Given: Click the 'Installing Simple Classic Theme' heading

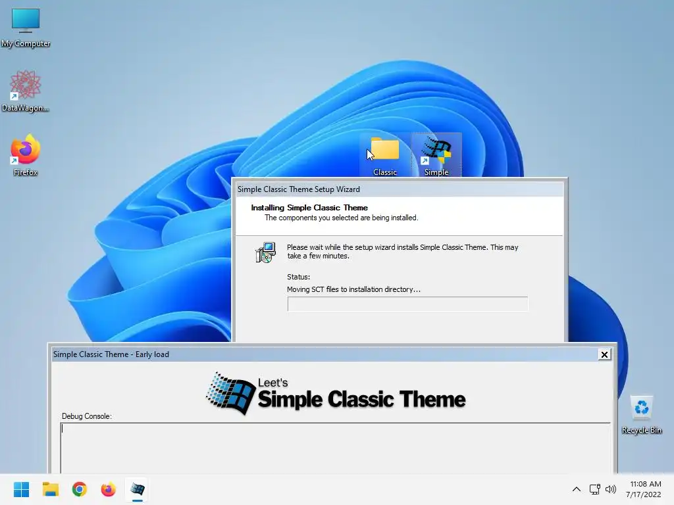Looking at the screenshot, I should pos(309,208).
